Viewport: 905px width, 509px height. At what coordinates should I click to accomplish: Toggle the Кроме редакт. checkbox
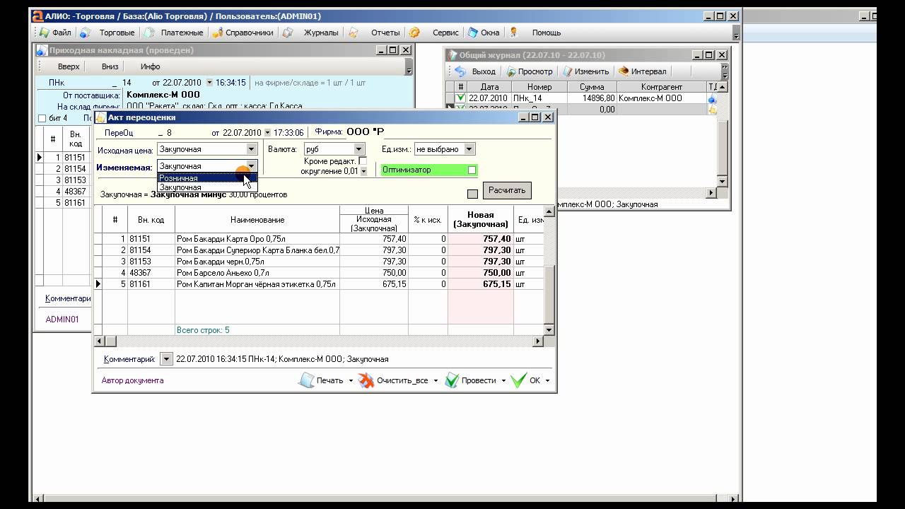tap(363, 161)
